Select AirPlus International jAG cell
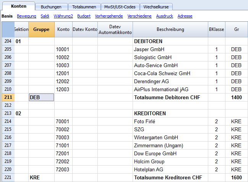Screen dimensions: 248x182 pyautogui.click(x=170, y=89)
